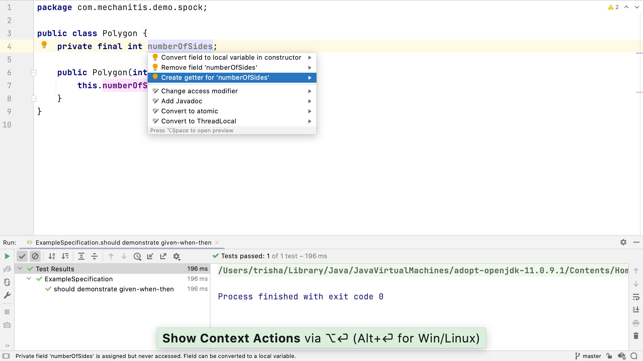The image size is (643, 361).
Task: Click the line 4 intention lightbulb
Action: click(44, 45)
